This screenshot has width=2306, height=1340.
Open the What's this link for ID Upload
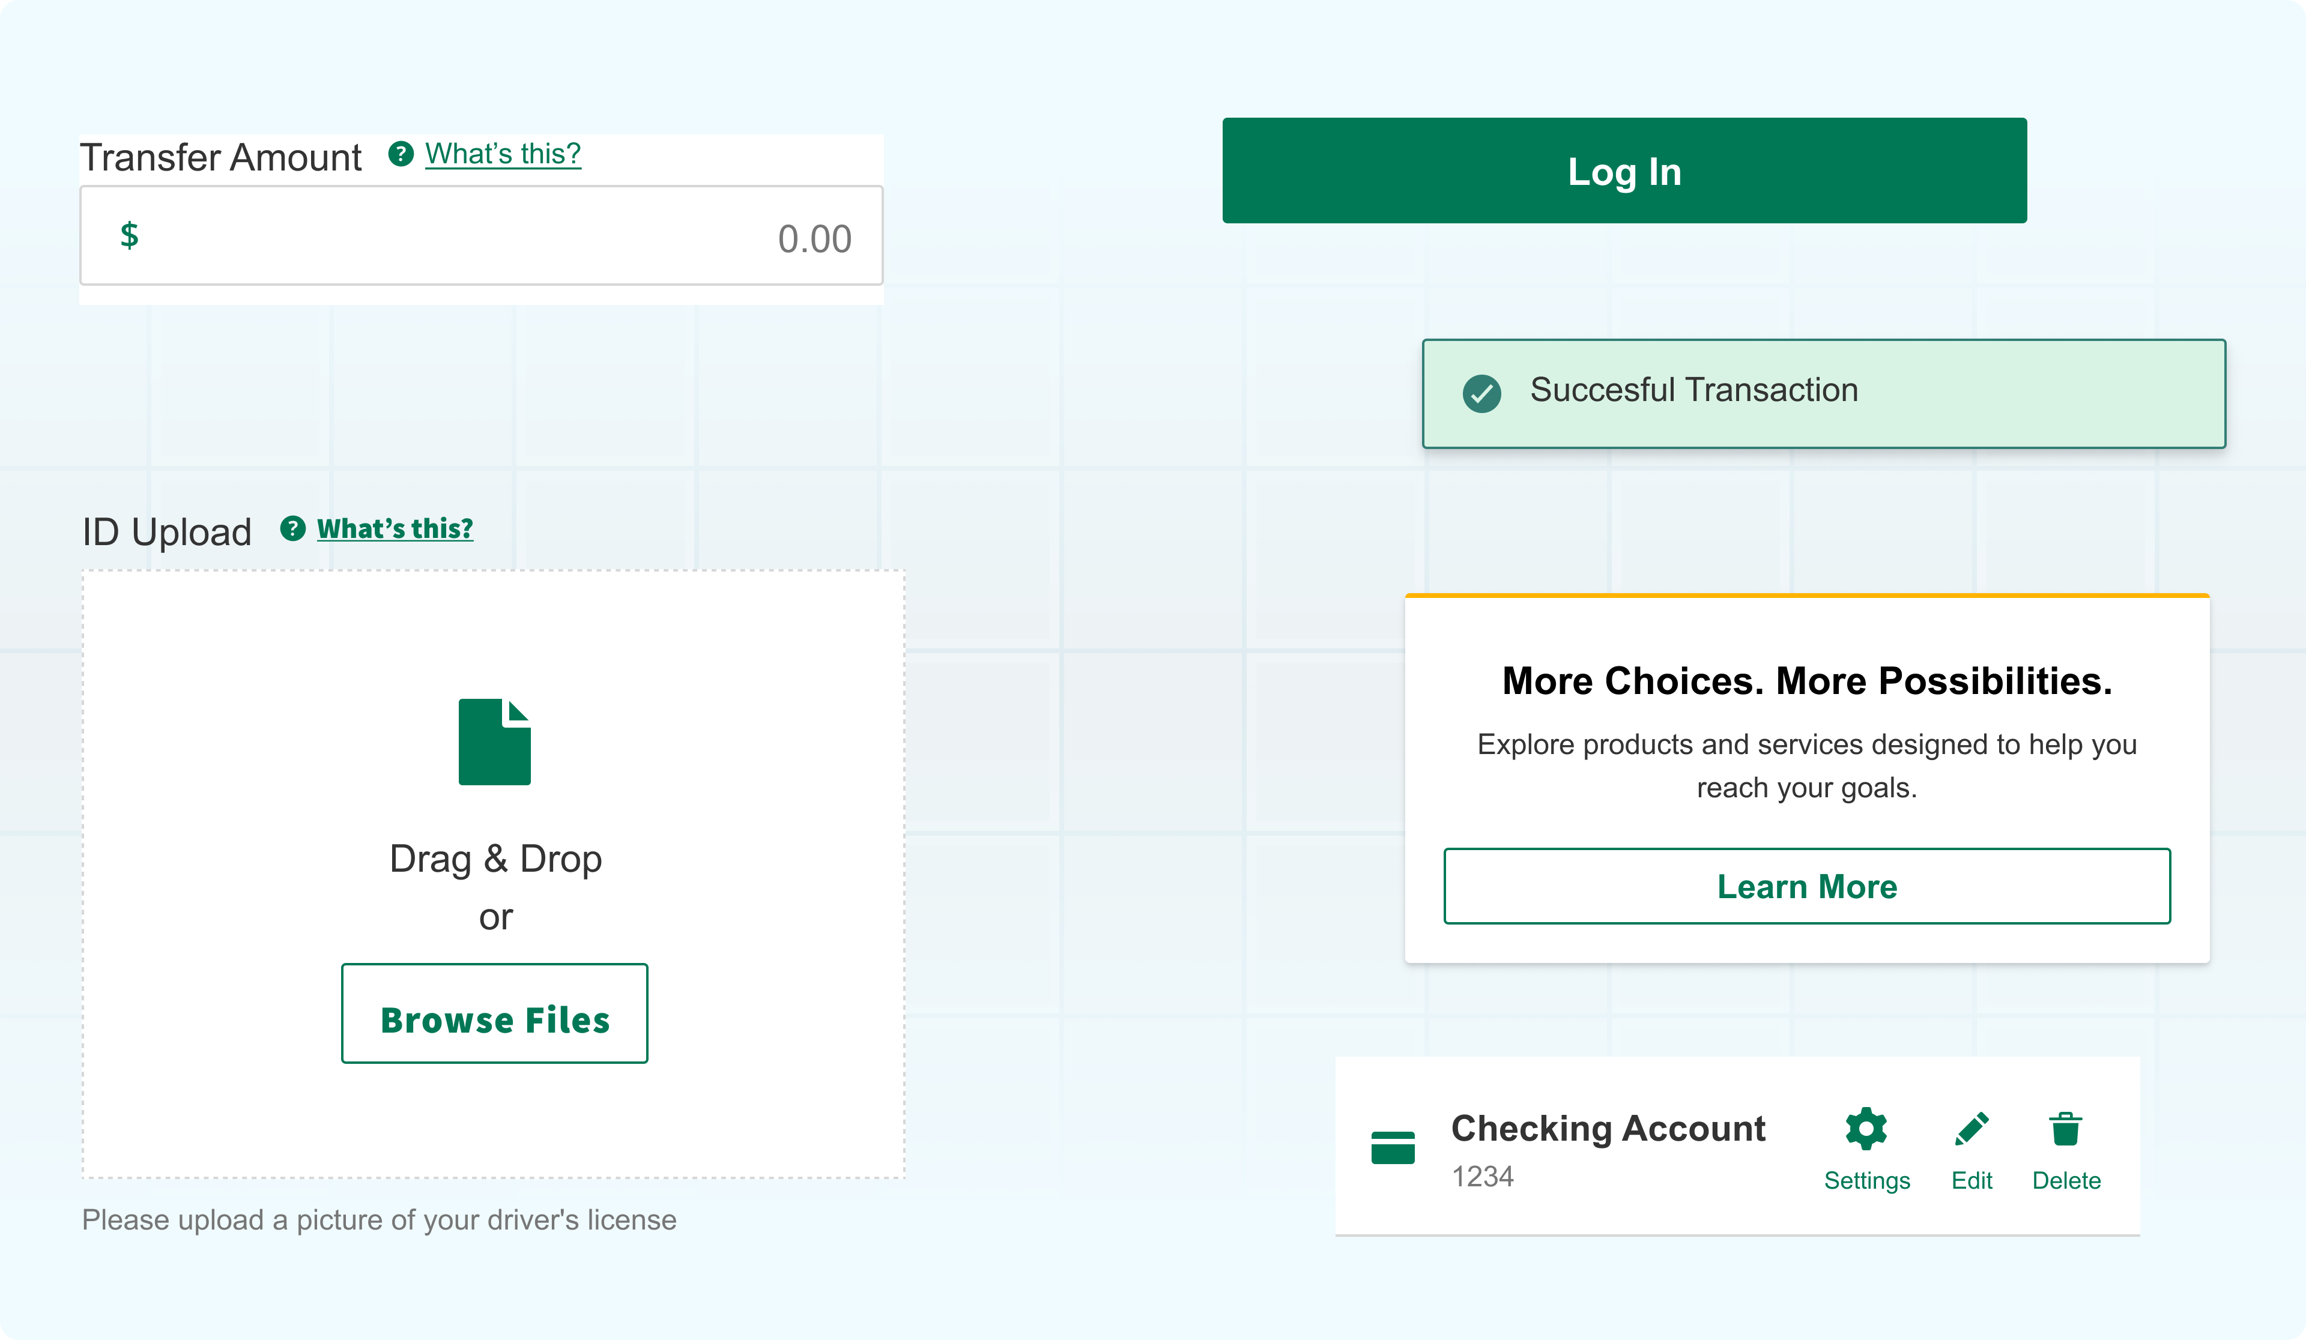pos(395,529)
